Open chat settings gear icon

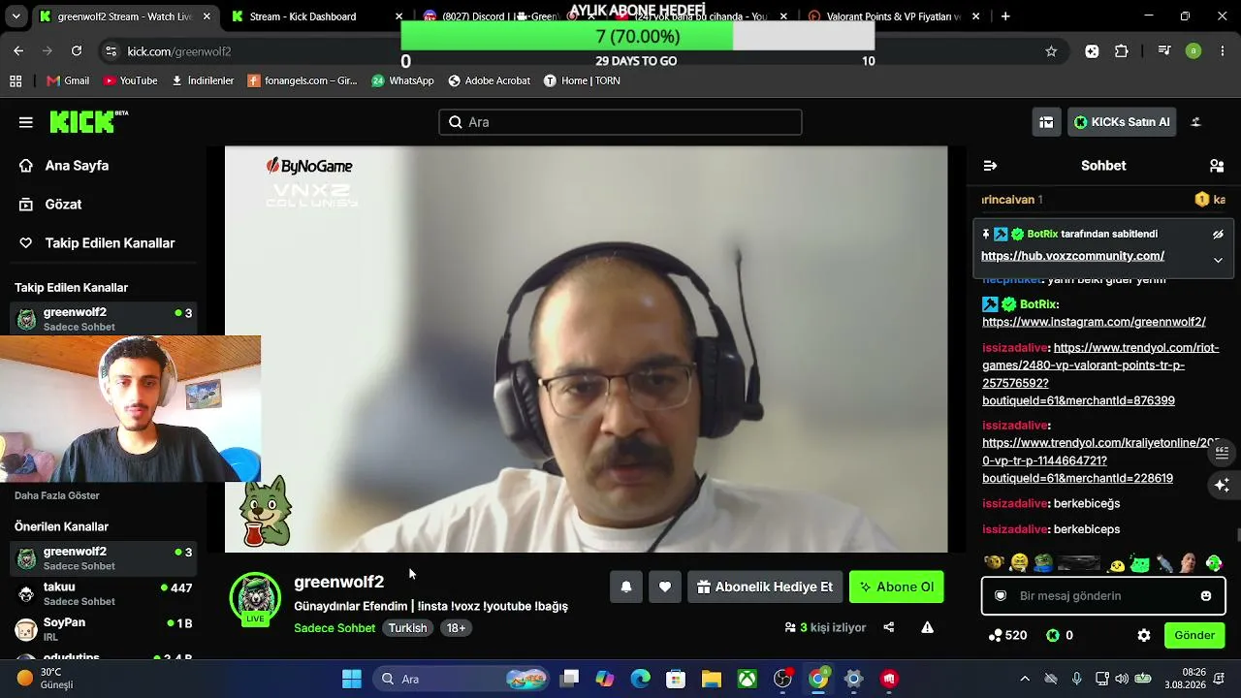tap(1144, 636)
